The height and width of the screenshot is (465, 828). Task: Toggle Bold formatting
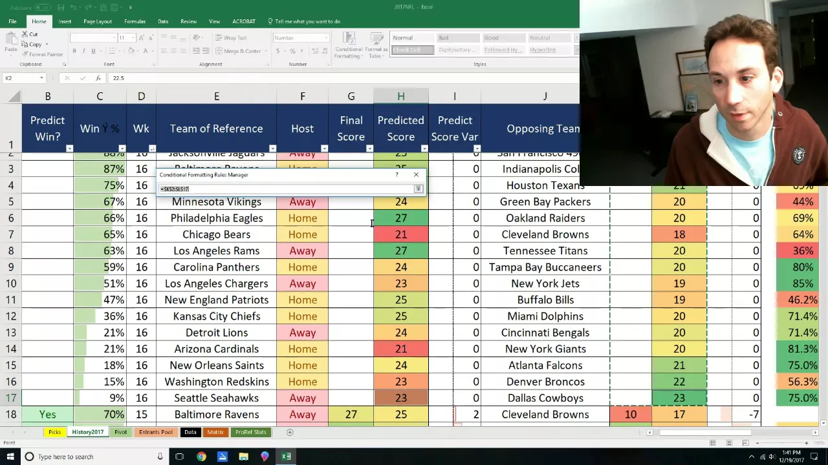74,51
